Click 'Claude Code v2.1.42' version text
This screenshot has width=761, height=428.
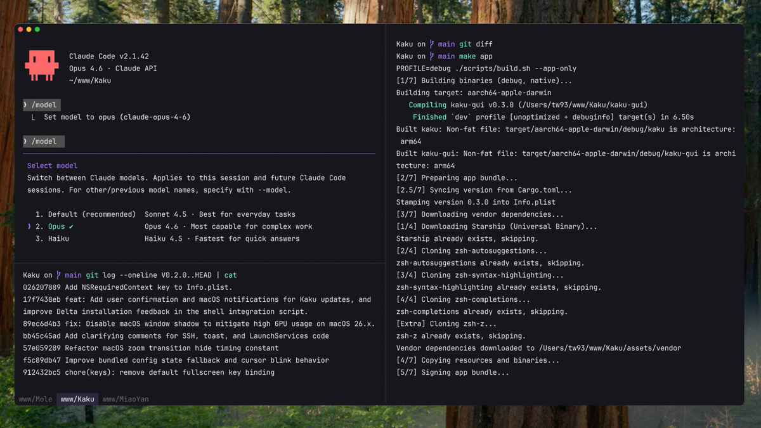click(109, 56)
